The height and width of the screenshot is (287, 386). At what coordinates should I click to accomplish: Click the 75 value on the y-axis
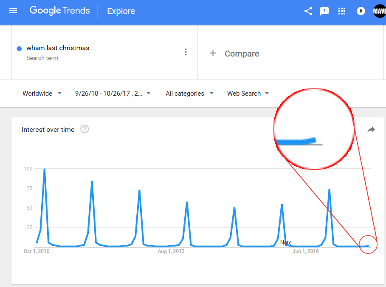point(29,188)
